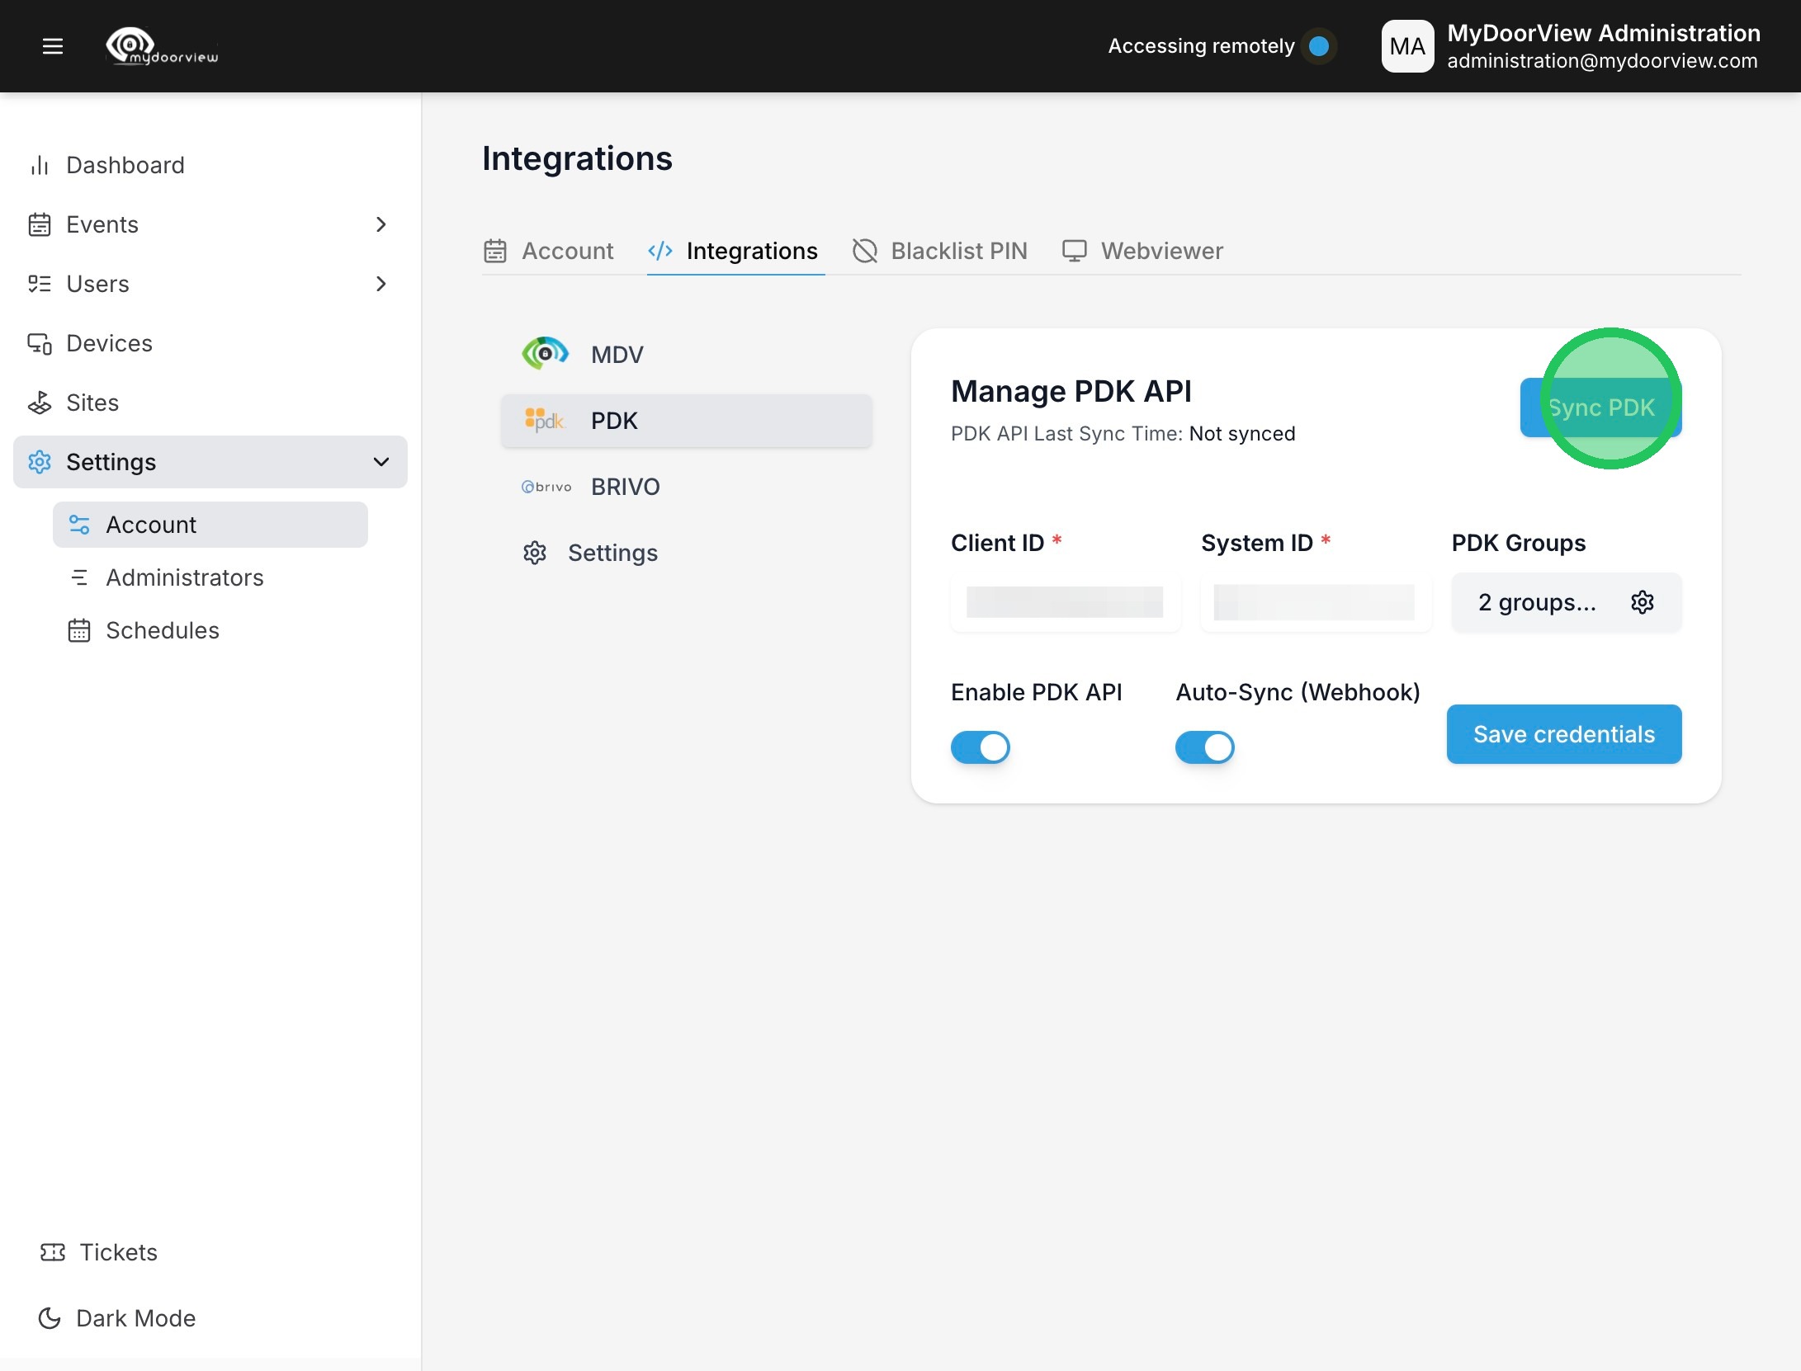Viewport: 1801px width, 1371px height.
Task: Open PDK Groups gear settings icon
Action: (x=1642, y=602)
